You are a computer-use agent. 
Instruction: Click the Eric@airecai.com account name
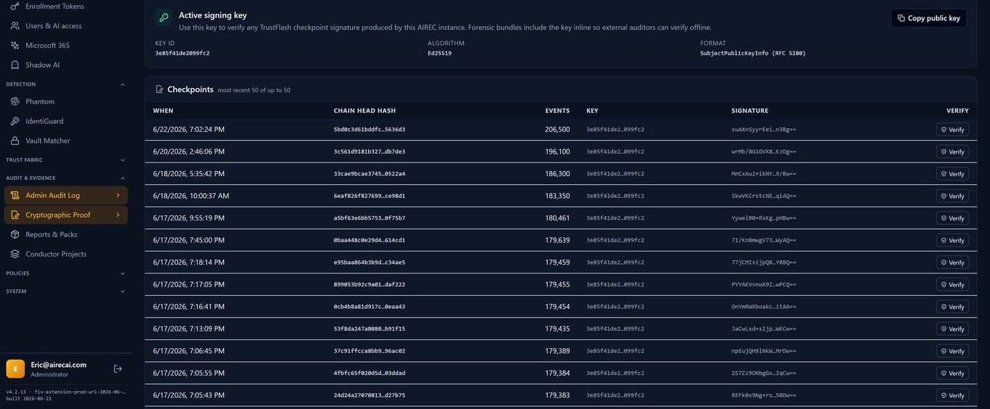(59, 365)
